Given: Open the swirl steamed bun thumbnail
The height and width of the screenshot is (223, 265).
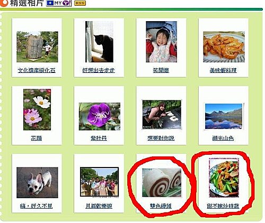Looking at the screenshot, I should (x=162, y=183).
